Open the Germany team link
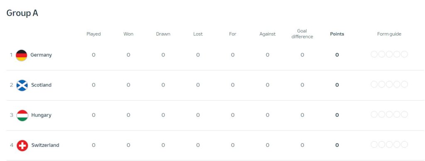 pyautogui.click(x=41, y=55)
